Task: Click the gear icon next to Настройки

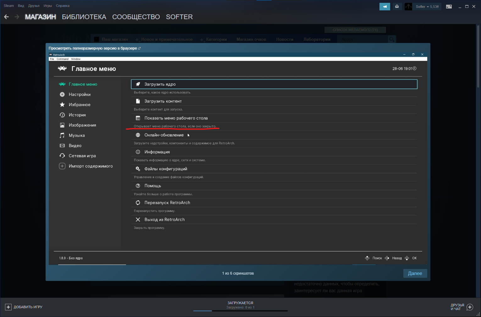Action: 62,94
